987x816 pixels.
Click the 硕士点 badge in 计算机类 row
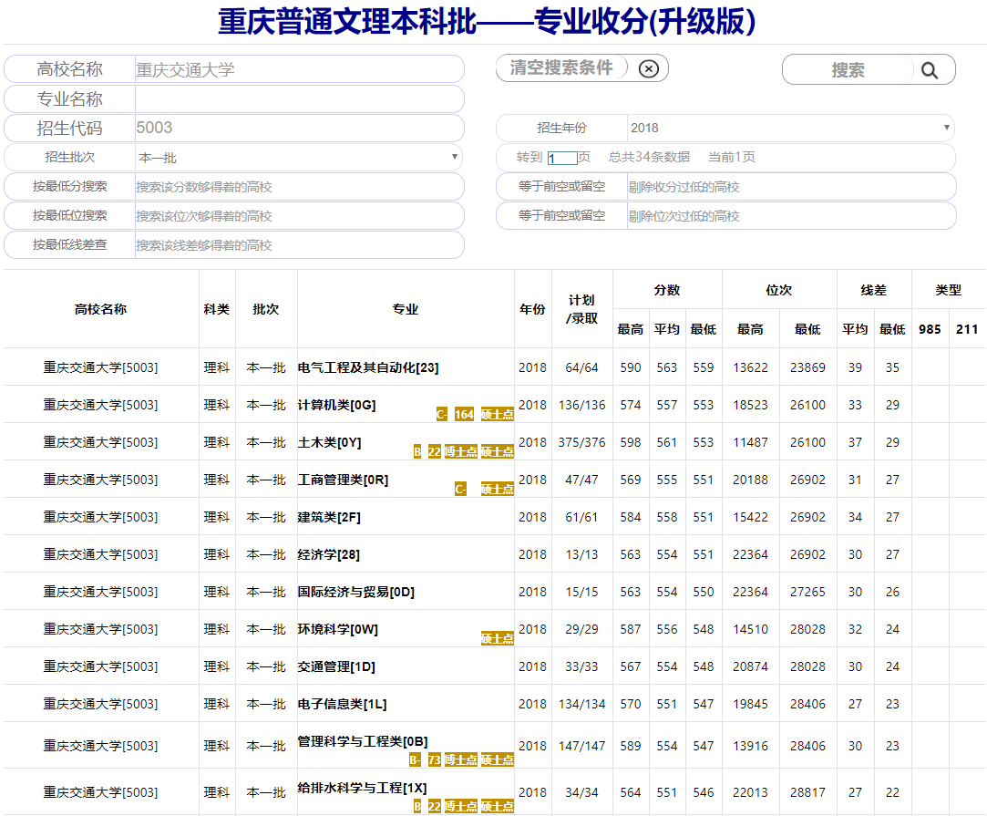pyautogui.click(x=498, y=414)
